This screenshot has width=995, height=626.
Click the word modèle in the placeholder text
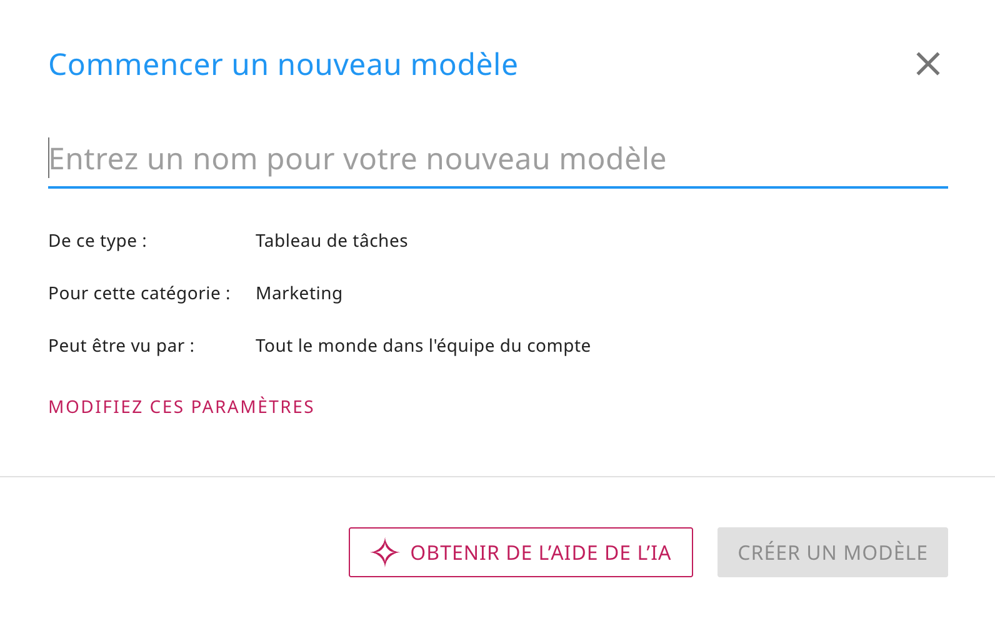tap(612, 159)
